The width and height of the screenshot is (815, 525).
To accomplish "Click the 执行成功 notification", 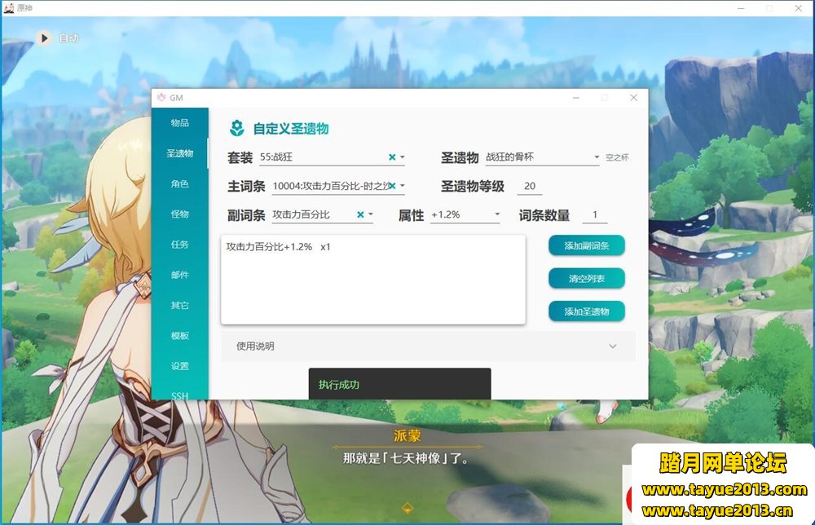I will tap(399, 384).
